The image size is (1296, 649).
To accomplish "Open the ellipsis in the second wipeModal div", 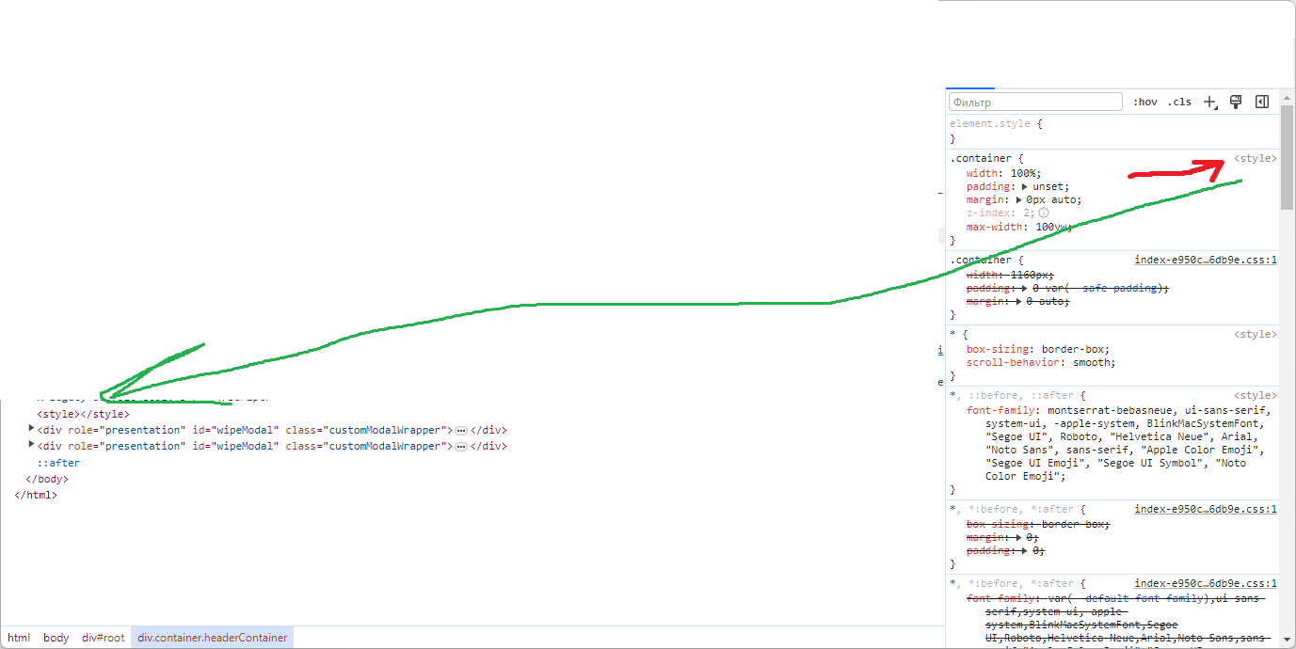I will 461,447.
